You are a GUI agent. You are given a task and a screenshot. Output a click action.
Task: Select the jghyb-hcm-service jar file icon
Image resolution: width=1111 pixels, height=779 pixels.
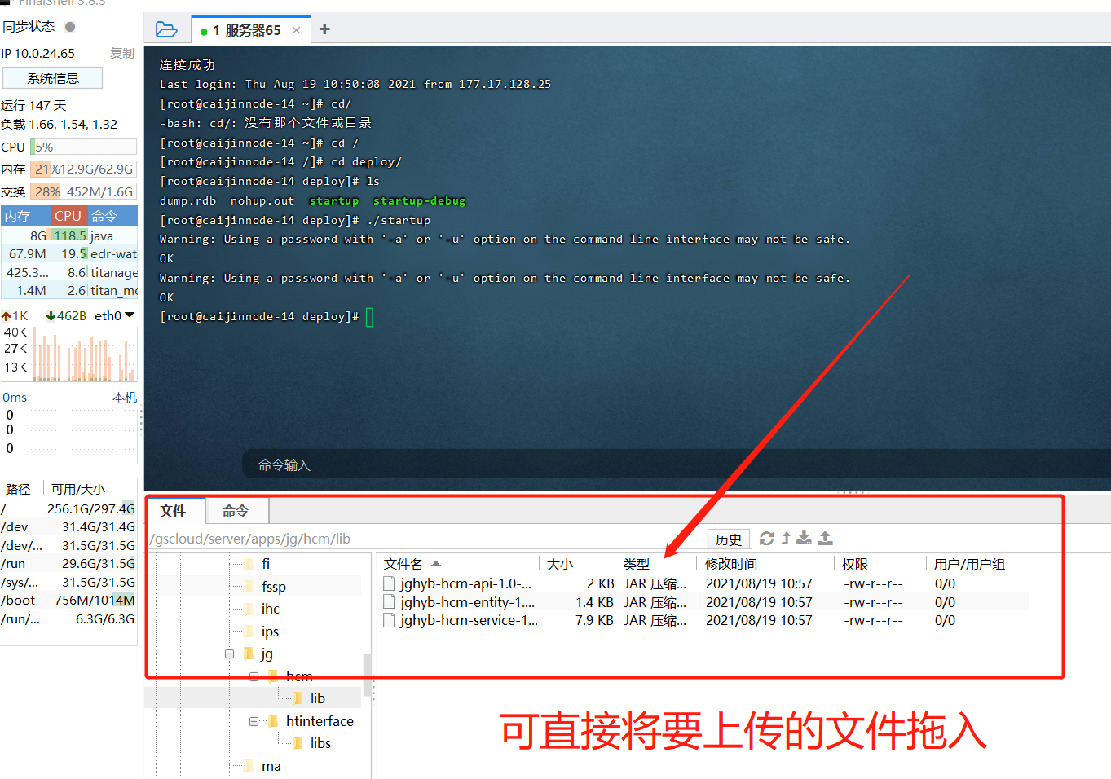389,620
